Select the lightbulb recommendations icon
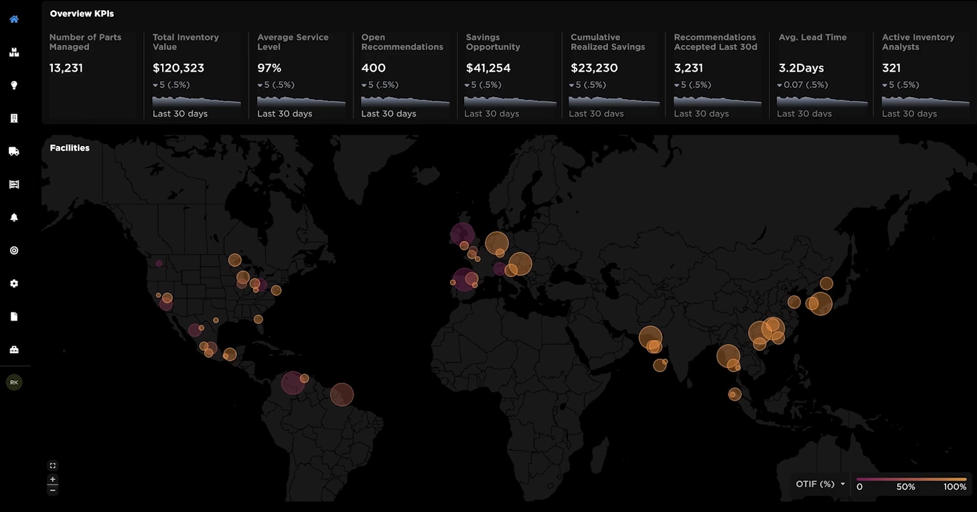Screen dimensions: 977x512 coord(14,85)
